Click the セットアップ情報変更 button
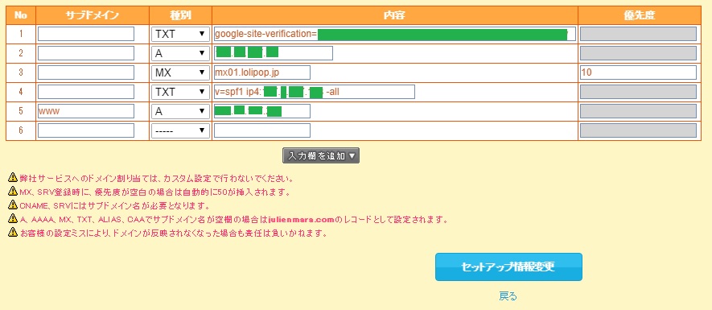This screenshot has height=310, width=712. click(x=508, y=267)
